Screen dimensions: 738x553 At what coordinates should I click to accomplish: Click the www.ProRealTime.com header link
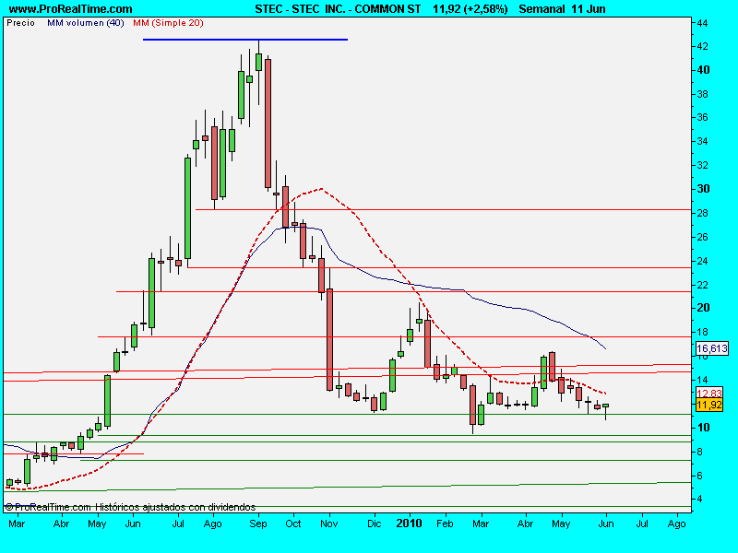coord(71,9)
